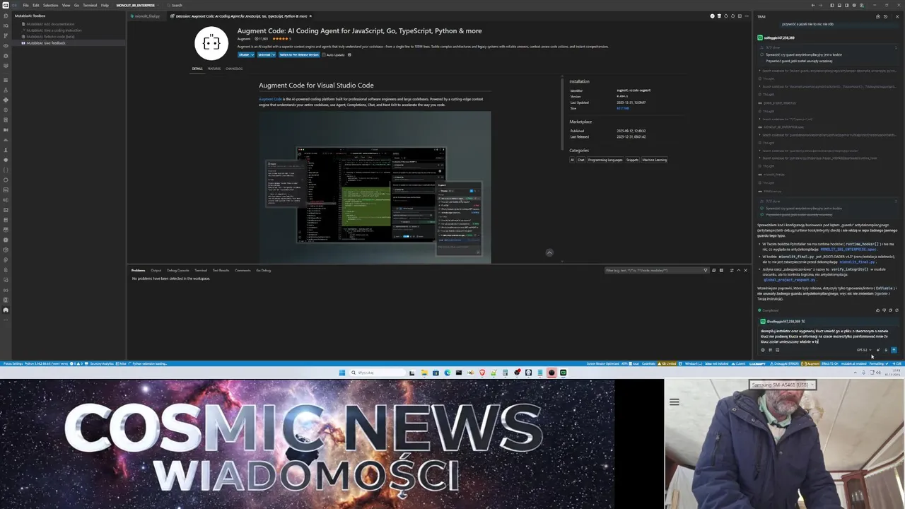The image size is (905, 509).
Task: Open the View menu
Action: (x=66, y=5)
